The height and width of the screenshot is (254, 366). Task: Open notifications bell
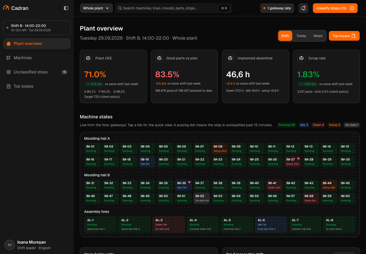(x=303, y=8)
